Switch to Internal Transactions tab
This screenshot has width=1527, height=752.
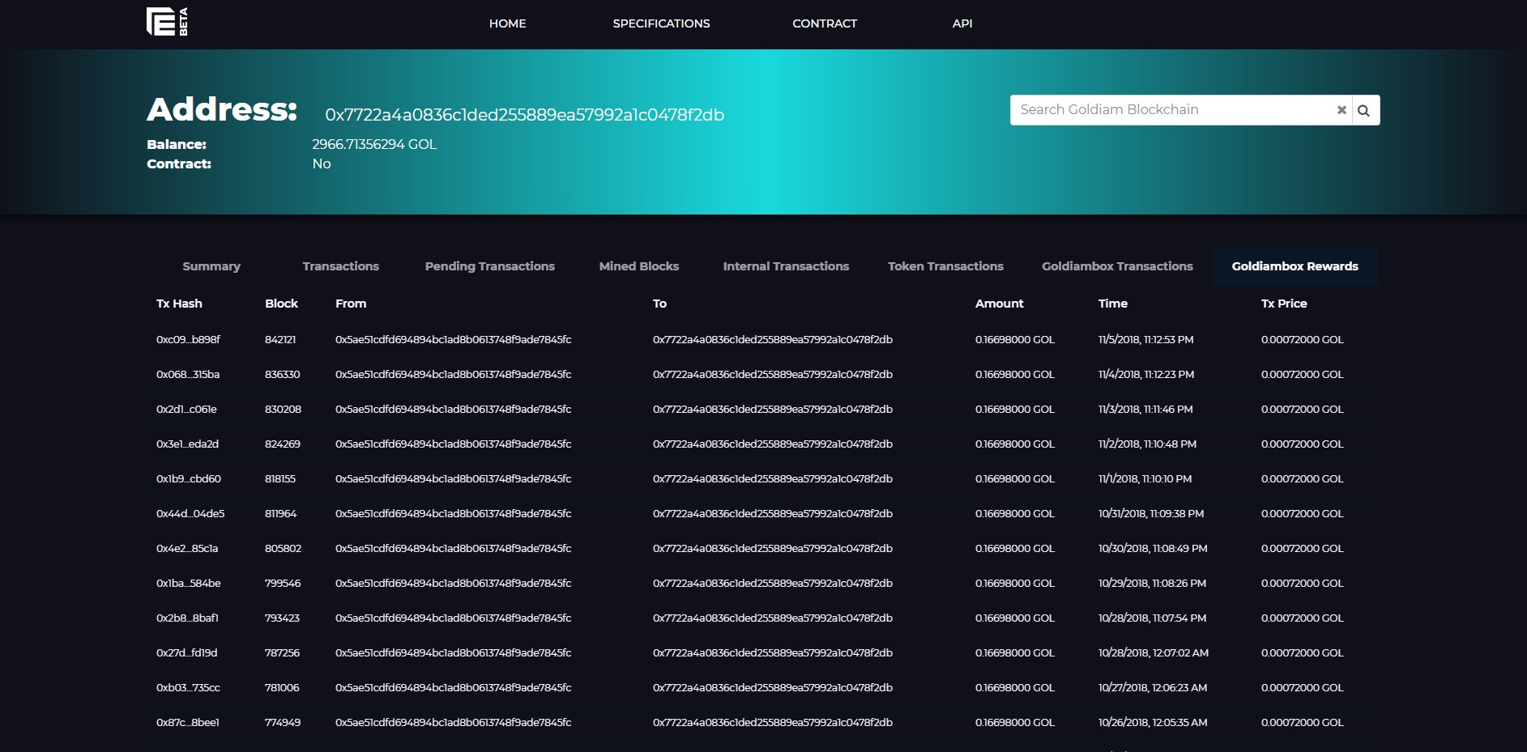coord(786,266)
